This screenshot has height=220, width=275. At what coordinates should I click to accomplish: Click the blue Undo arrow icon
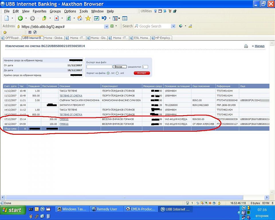click(104, 18)
